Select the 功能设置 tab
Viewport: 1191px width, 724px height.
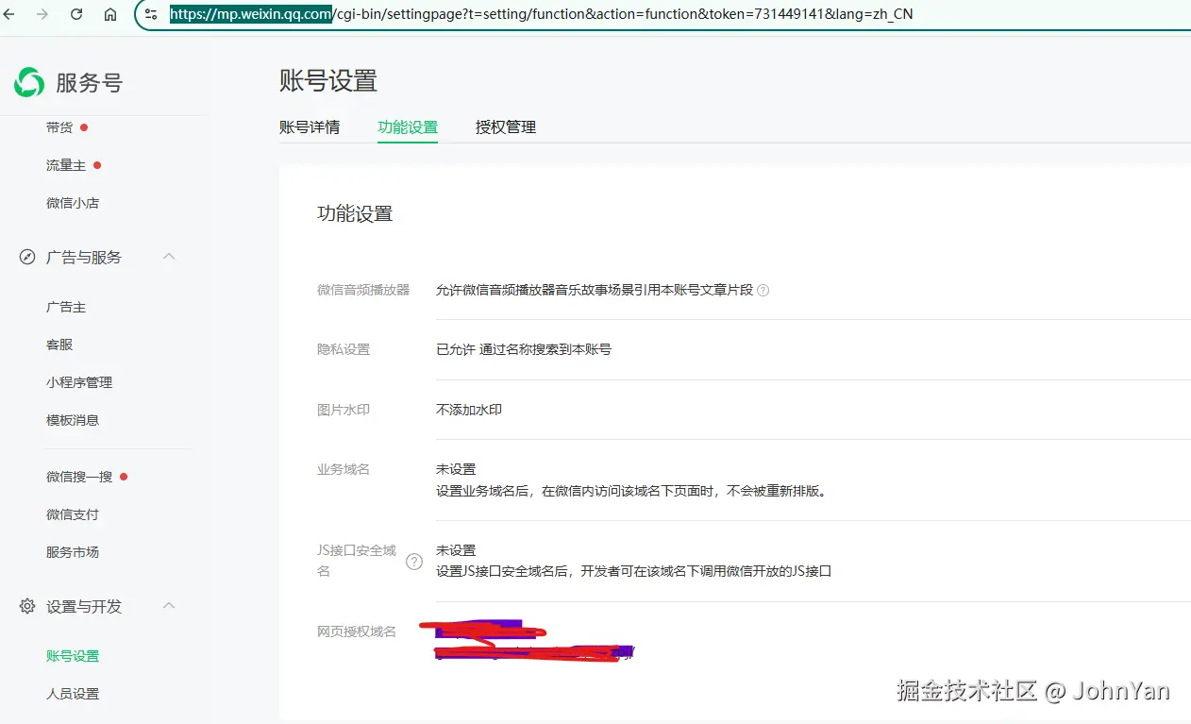pos(408,126)
